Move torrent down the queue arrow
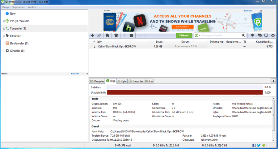 [x=145, y=35]
